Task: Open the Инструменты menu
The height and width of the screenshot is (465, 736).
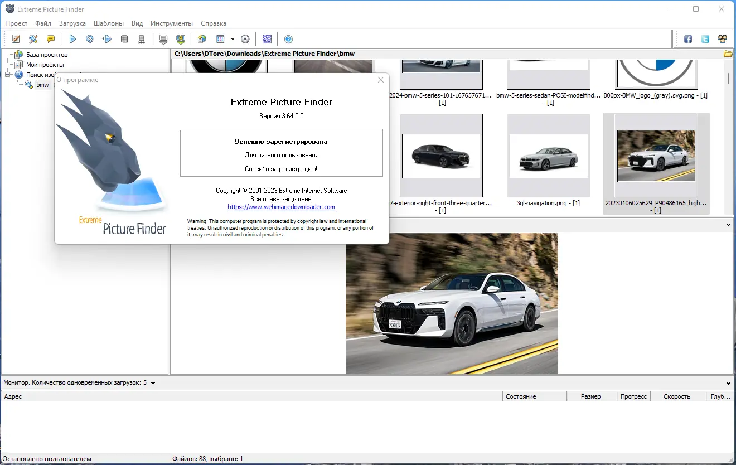Action: (172, 23)
